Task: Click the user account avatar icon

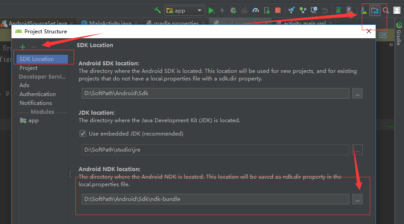Action: click(397, 10)
